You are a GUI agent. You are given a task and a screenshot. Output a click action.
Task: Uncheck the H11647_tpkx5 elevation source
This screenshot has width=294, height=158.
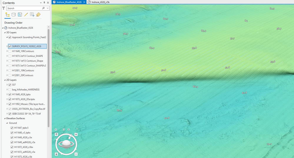12,128
